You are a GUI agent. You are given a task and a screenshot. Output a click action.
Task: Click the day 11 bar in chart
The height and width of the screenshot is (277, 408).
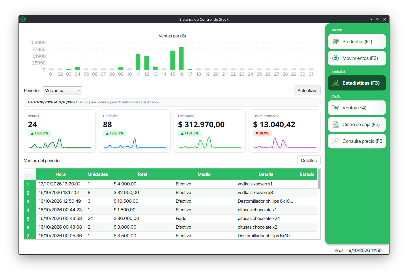[x=138, y=62]
